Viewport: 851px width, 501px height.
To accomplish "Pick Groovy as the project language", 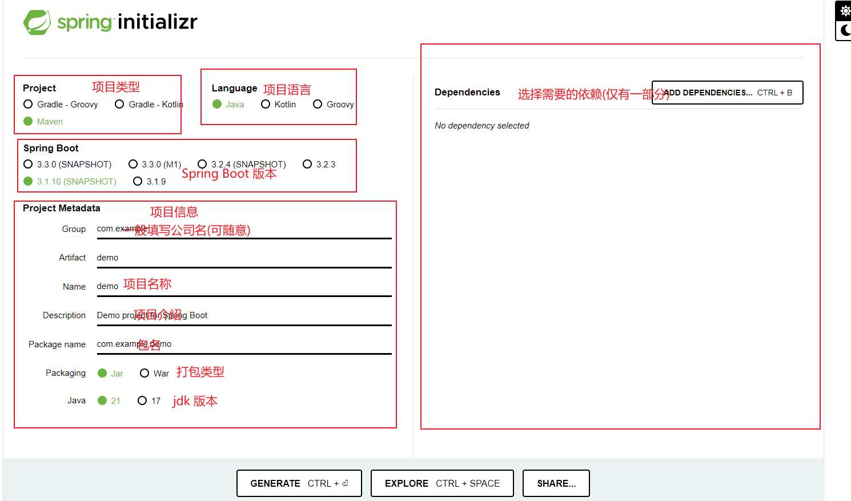I will [318, 104].
